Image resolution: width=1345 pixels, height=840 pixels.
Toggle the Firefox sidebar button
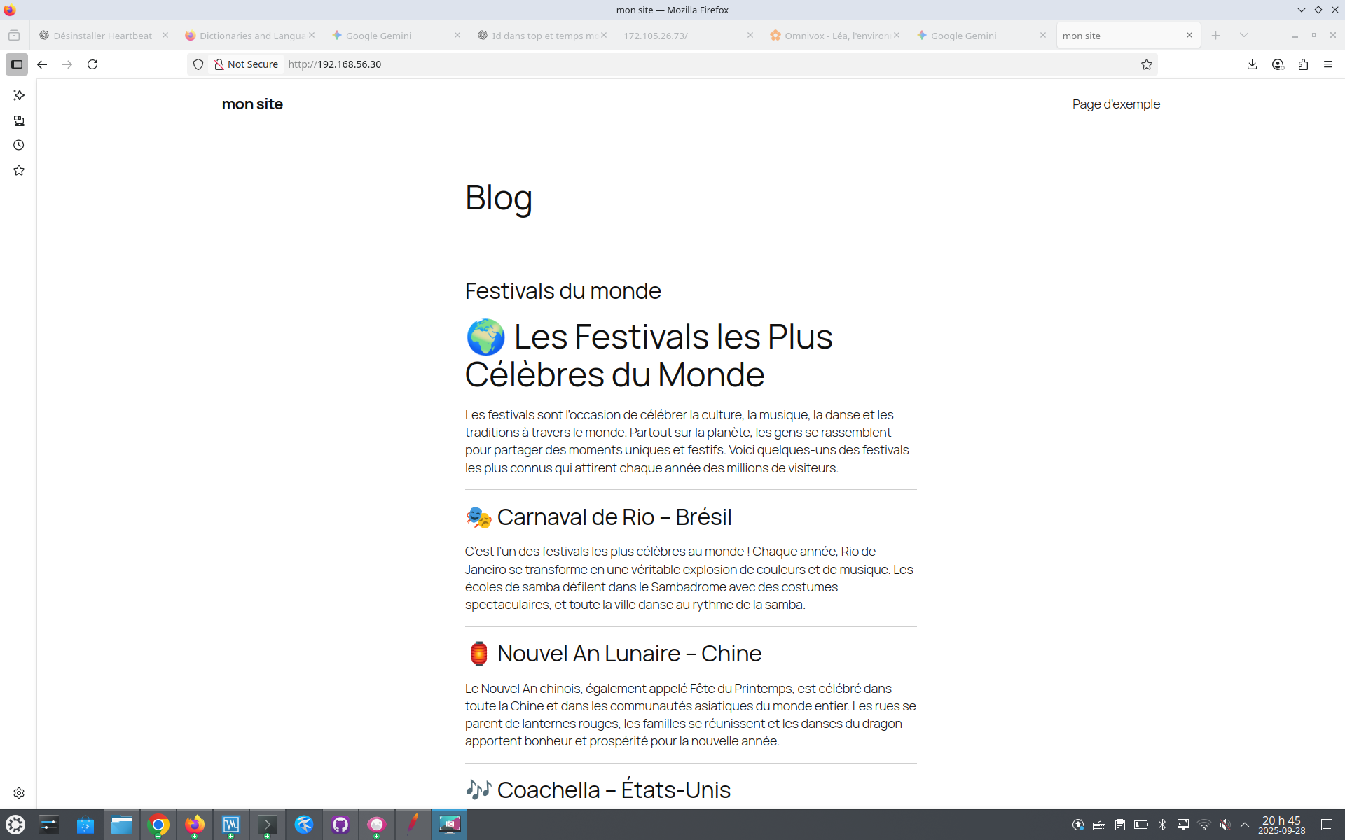tap(17, 64)
